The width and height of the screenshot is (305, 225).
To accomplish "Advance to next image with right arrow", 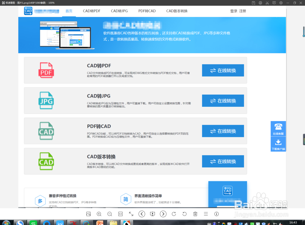I will point(163,214).
